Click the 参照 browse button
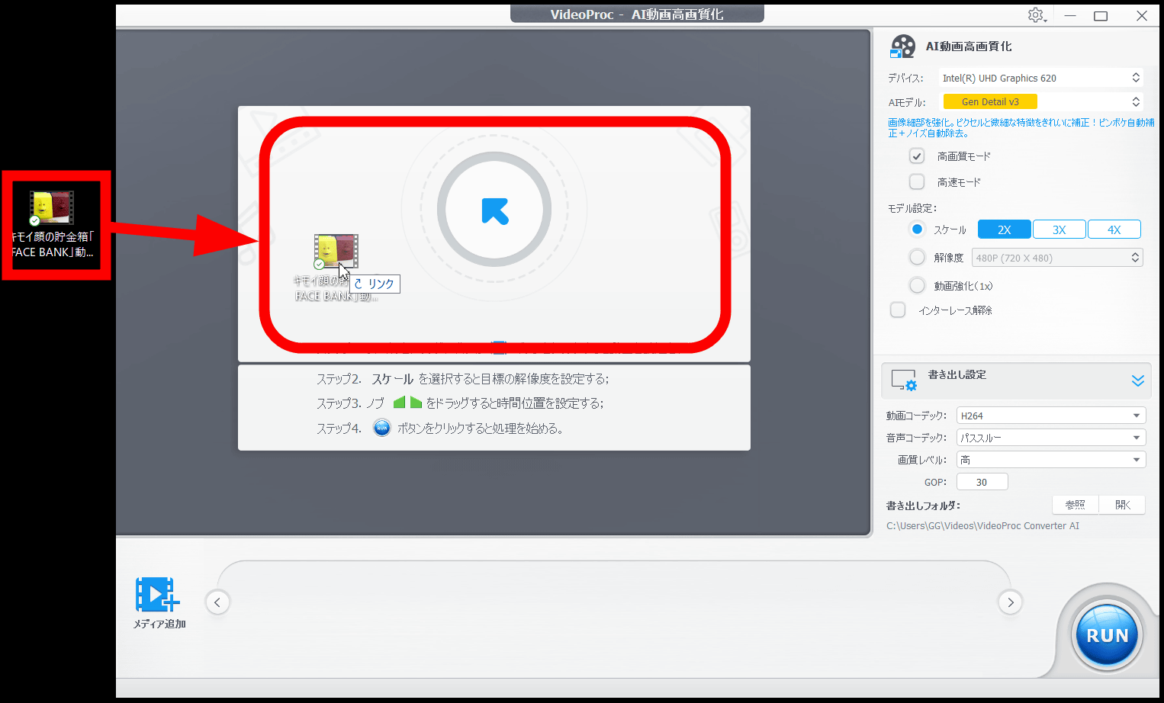 (1076, 505)
